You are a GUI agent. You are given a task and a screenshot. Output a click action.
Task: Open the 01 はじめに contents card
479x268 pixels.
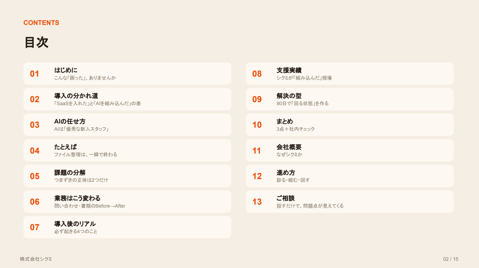(127, 74)
